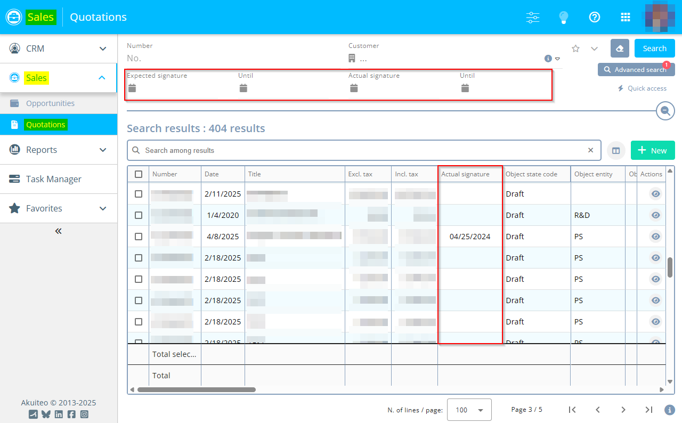Click the eraser clear-filters icon

[x=620, y=48]
